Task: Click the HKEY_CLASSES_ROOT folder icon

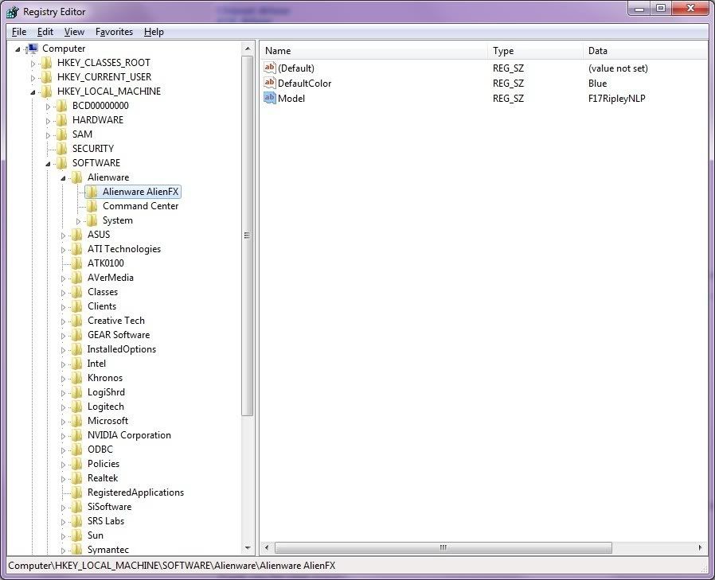Action: (46, 63)
